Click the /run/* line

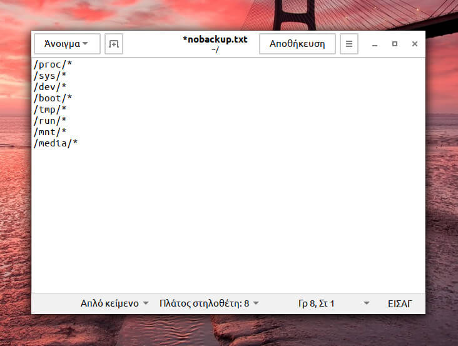(x=50, y=121)
